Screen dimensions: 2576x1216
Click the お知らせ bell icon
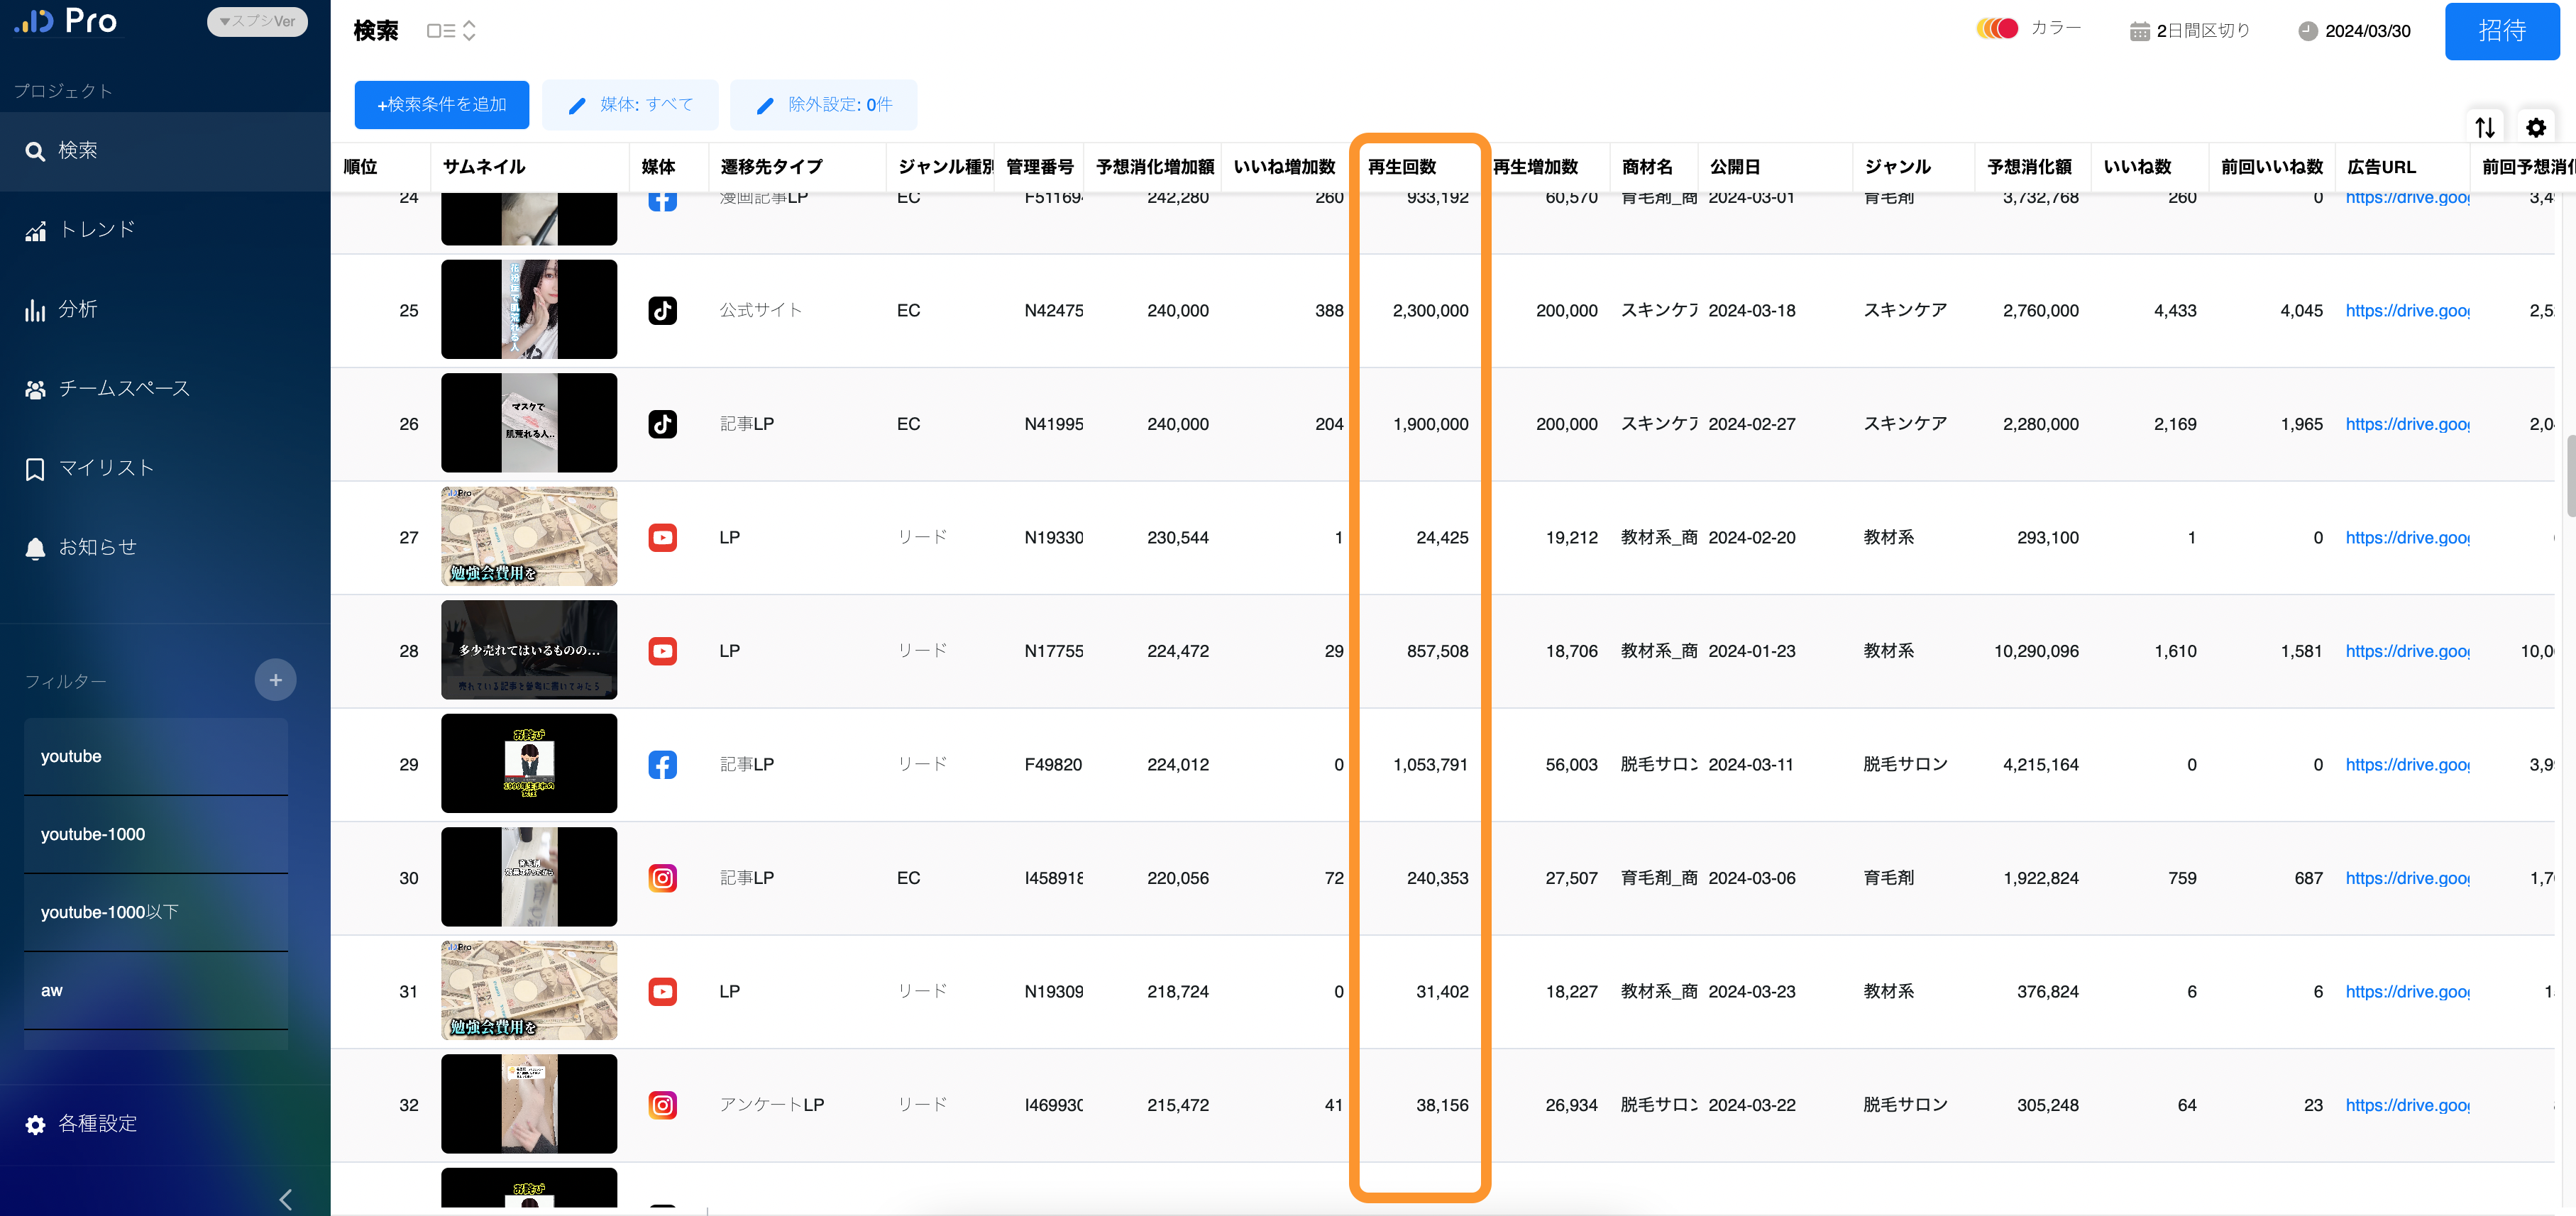click(x=35, y=548)
